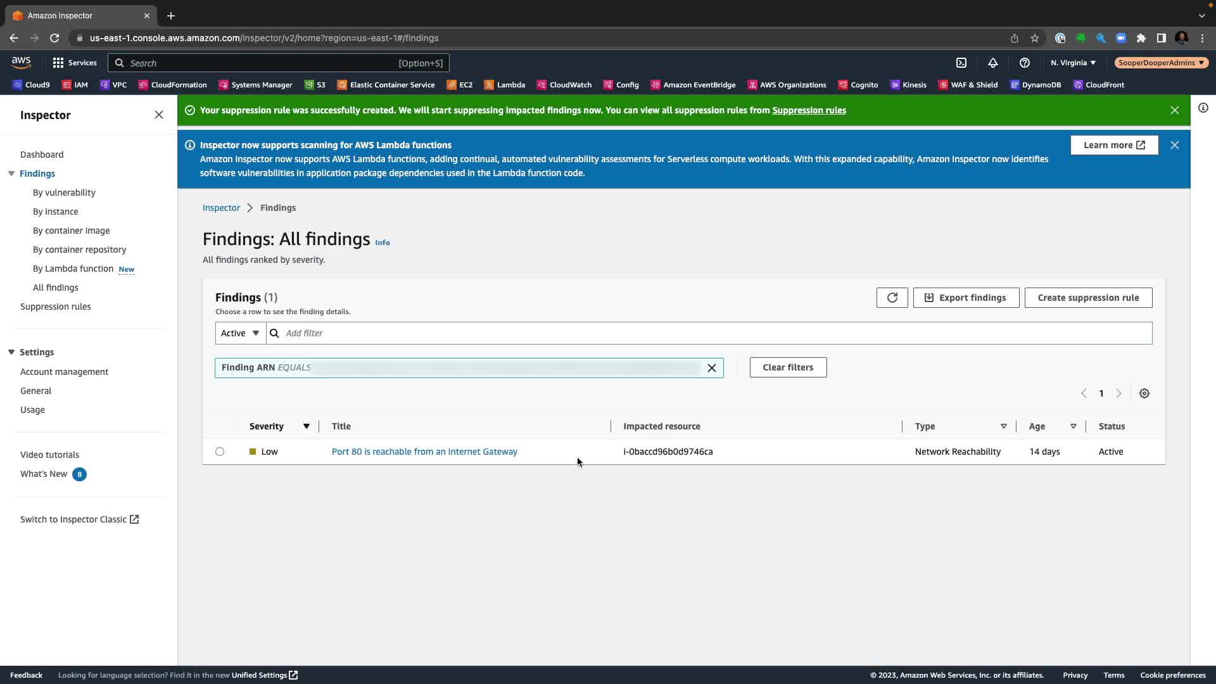Open By vulnerability findings view

(64, 193)
